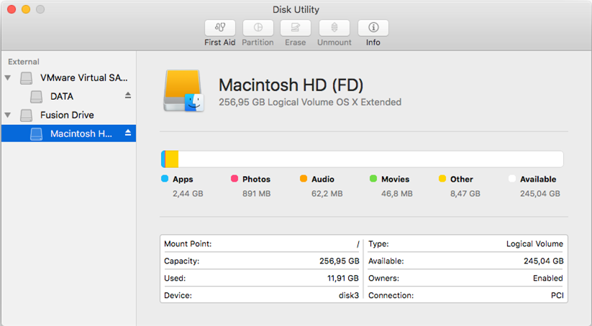
Task: Minimize the Disk Utility window
Action: pos(26,9)
